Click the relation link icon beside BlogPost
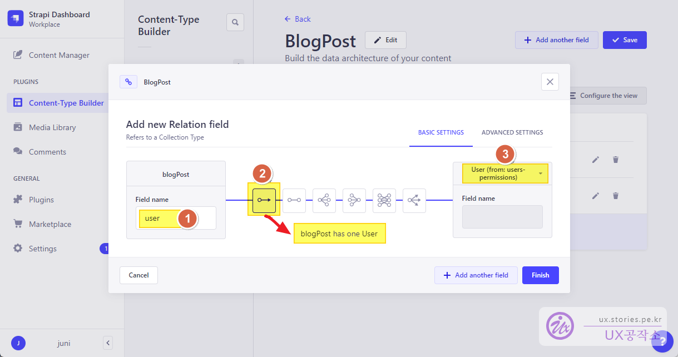 [x=128, y=82]
